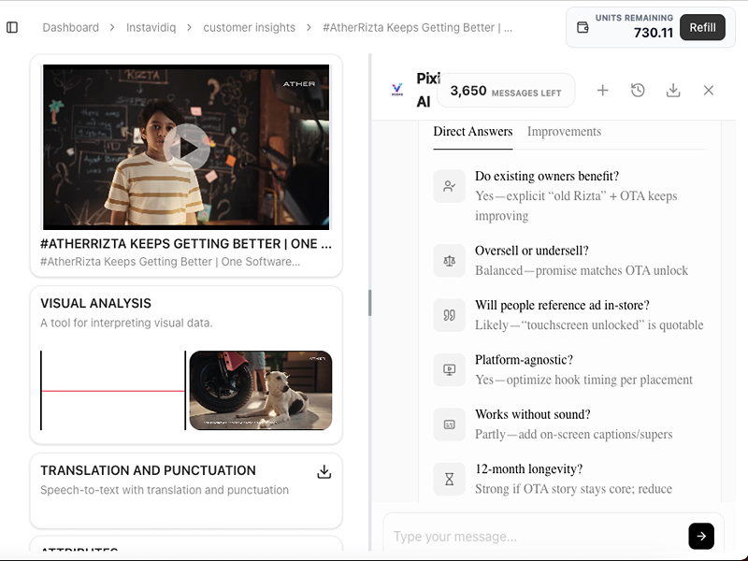
Task: Click the download icon on Translation and Punctuation card
Action: coord(324,473)
